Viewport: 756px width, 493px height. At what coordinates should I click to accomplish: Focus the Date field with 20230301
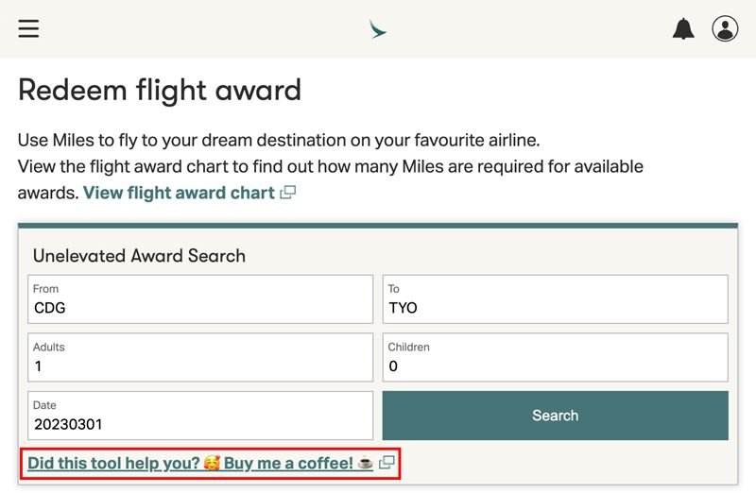200,416
